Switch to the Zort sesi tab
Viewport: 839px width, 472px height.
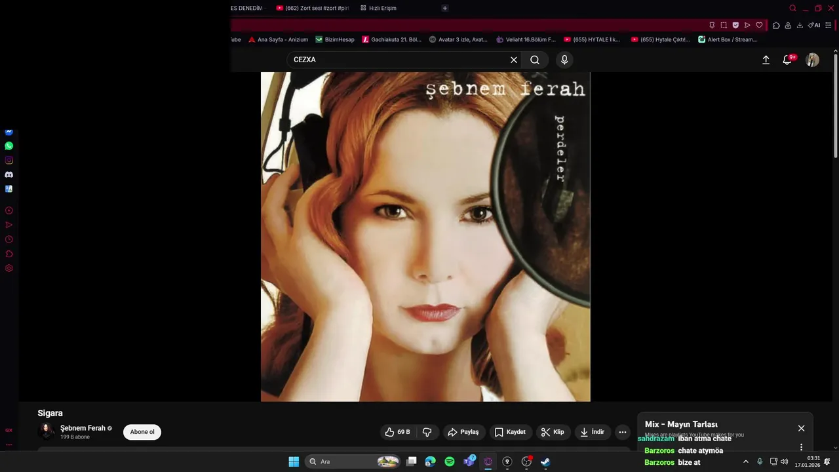(x=313, y=8)
